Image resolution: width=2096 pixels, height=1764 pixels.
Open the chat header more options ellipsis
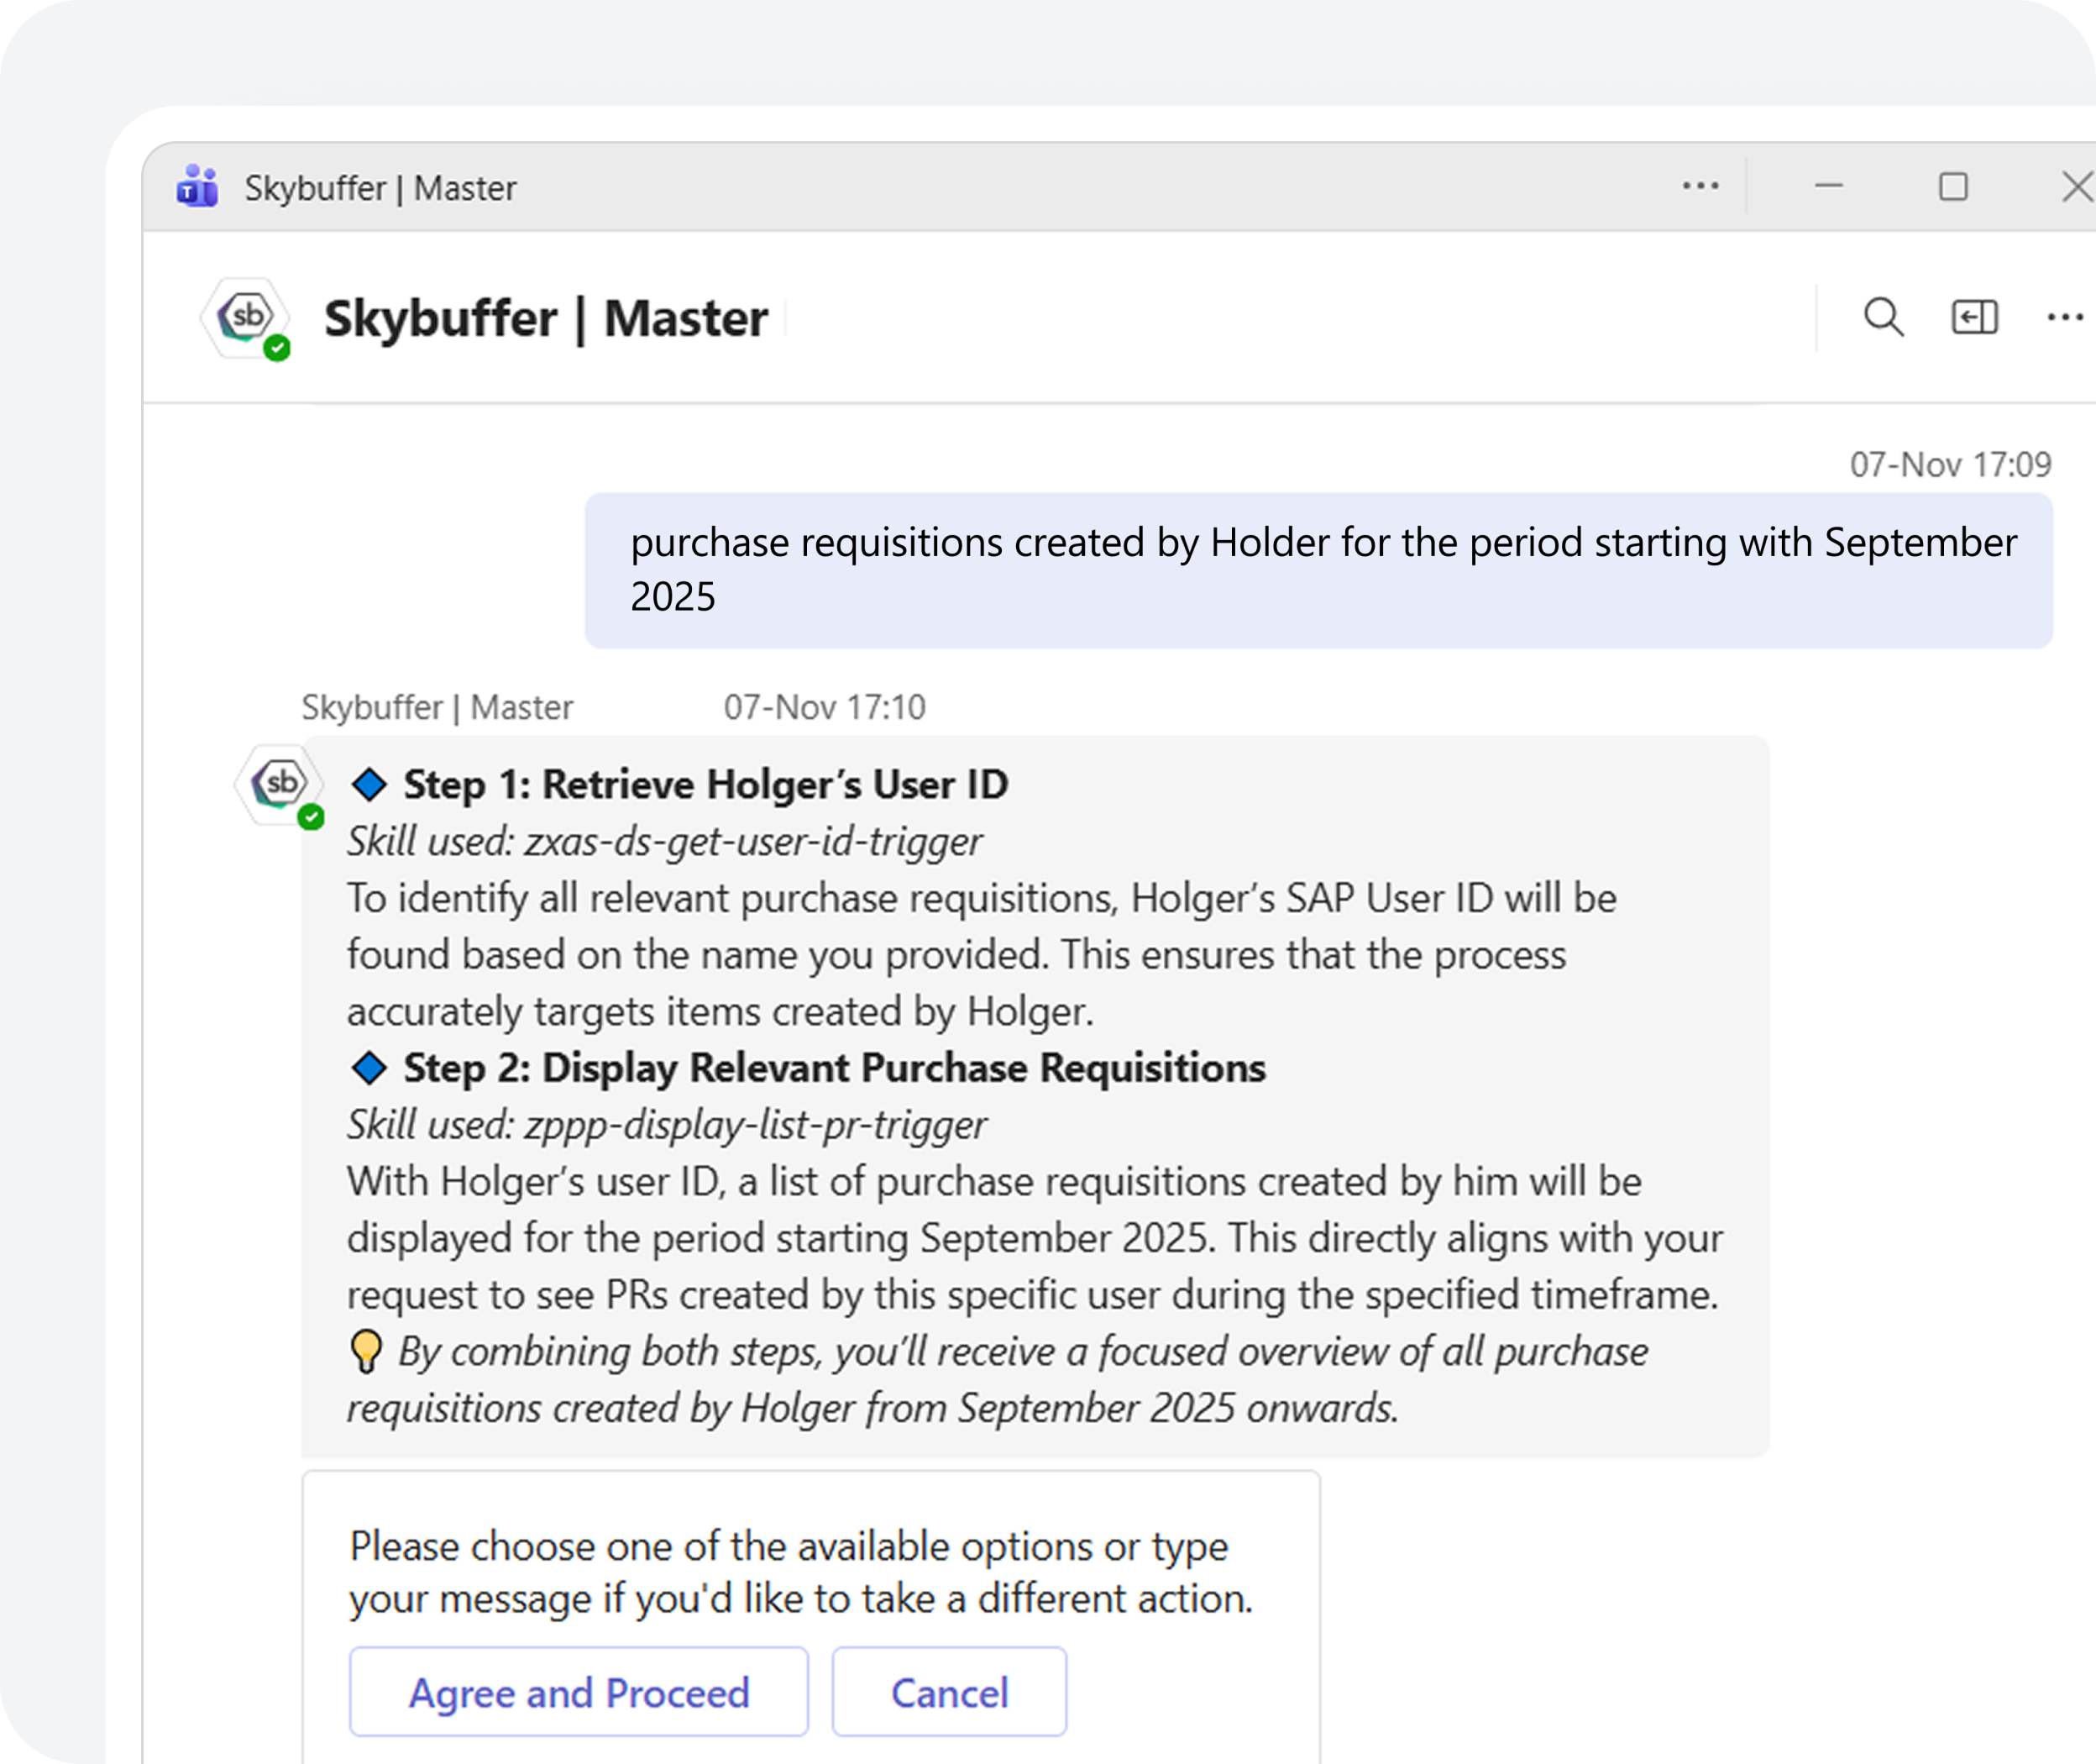tap(2064, 318)
